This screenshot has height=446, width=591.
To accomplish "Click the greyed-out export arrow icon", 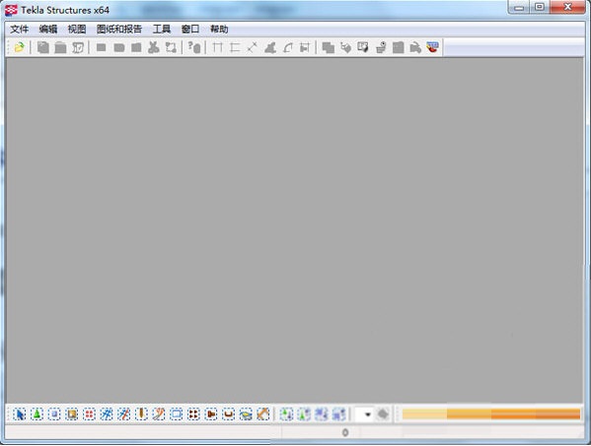I will 415,47.
